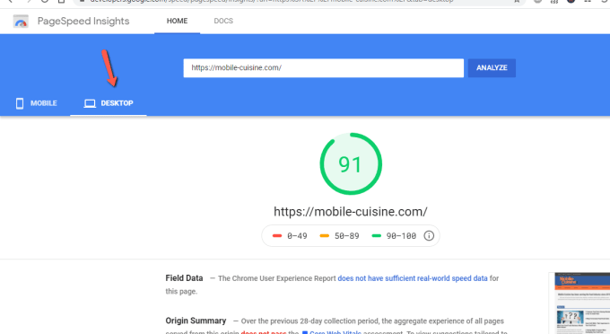Click the https://mobile-cuisine.com/ result heading

[x=351, y=212]
